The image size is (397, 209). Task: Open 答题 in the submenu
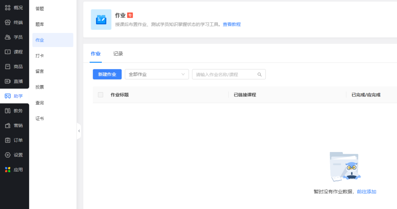40,8
